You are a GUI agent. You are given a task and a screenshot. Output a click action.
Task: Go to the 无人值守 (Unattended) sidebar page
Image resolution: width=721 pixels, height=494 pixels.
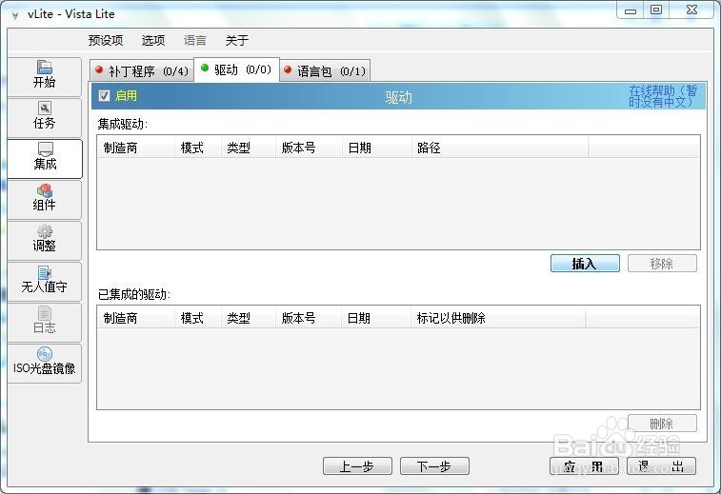(x=44, y=281)
